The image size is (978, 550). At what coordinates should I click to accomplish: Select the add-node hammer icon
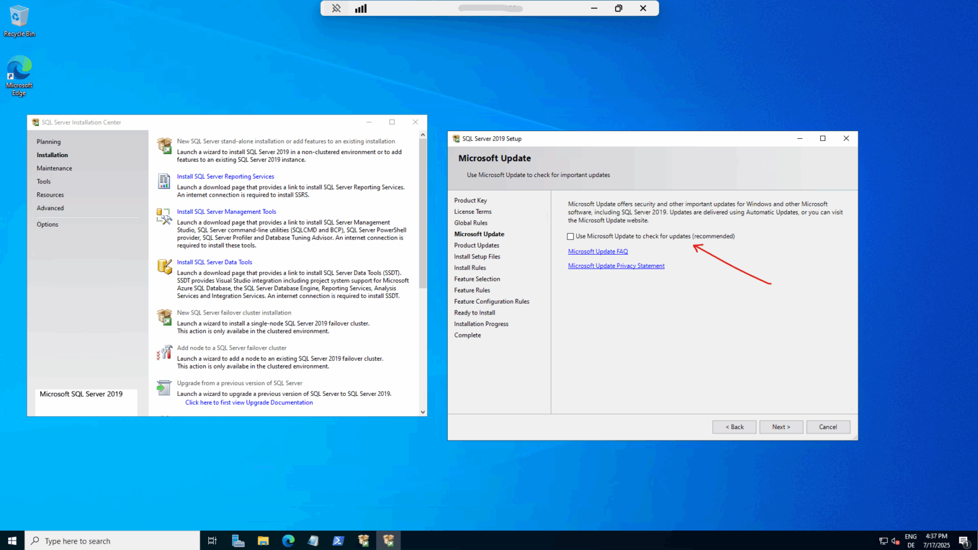click(164, 352)
